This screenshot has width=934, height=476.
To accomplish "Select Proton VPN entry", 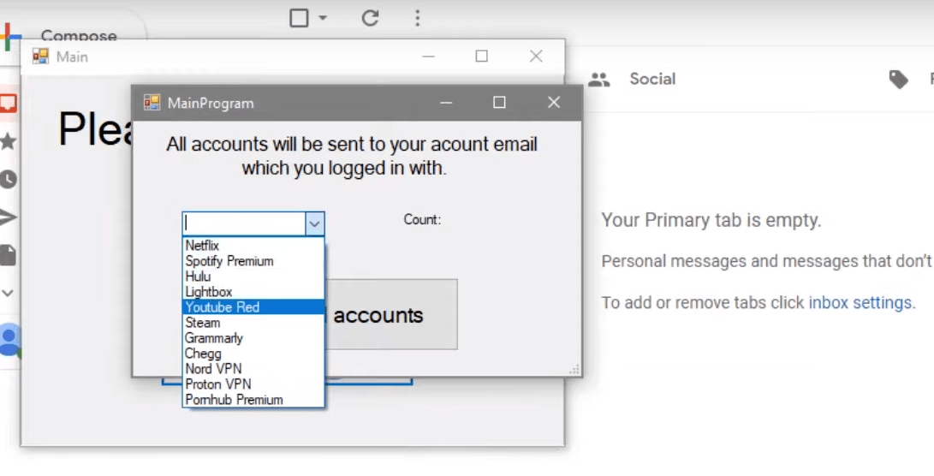I will 253,384.
